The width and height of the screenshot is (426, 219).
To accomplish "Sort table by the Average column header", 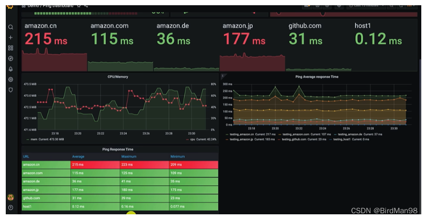I will tap(79, 157).
